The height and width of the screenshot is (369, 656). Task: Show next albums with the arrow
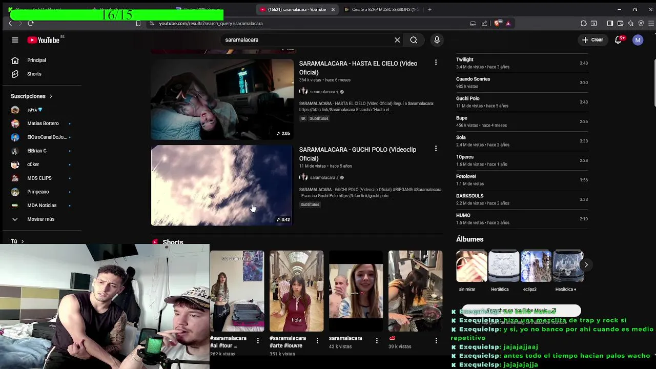click(586, 264)
